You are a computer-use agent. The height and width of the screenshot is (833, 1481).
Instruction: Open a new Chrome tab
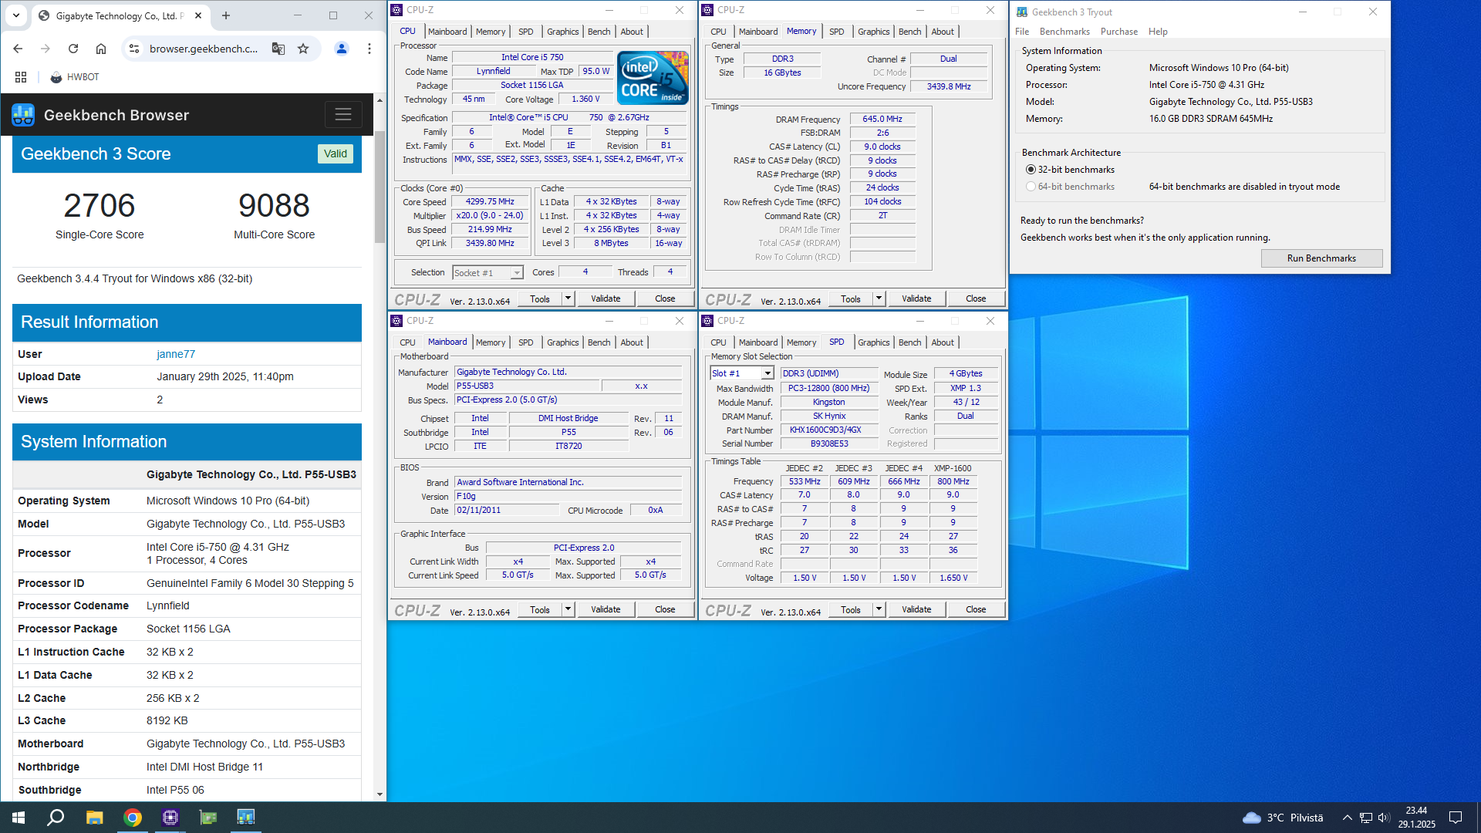tap(226, 15)
